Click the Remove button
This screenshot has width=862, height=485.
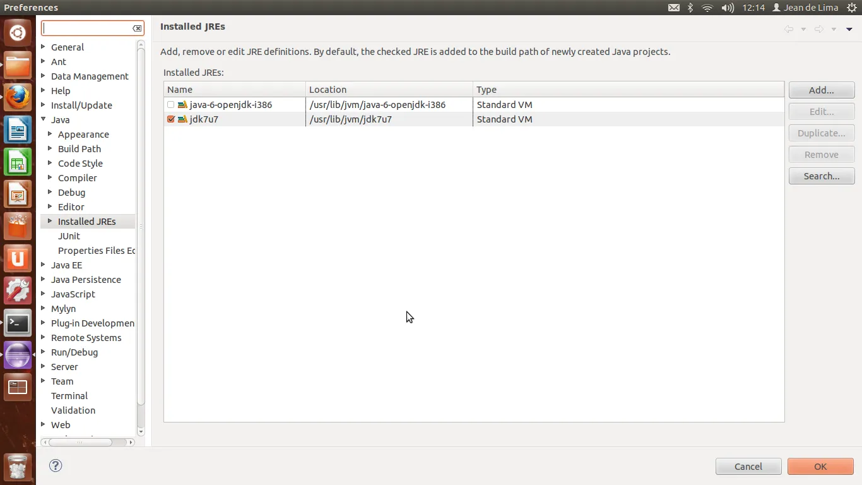pos(822,155)
